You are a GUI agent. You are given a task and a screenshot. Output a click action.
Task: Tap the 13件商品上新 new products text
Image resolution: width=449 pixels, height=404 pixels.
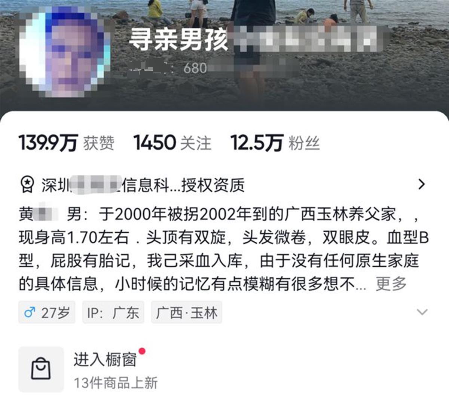116,383
